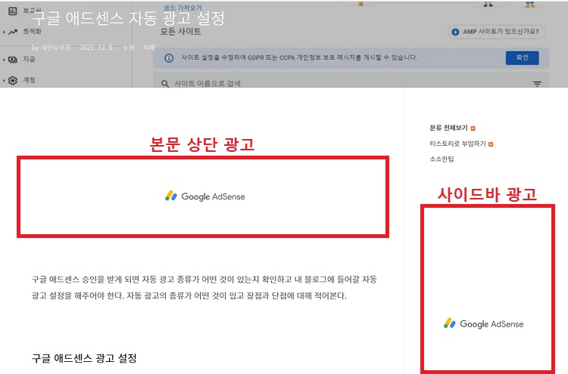Click the 수정 edit link
This screenshot has height=374, width=568.
pyautogui.click(x=128, y=48)
